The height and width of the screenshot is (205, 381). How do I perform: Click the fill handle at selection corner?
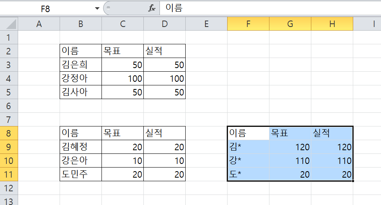353,181
